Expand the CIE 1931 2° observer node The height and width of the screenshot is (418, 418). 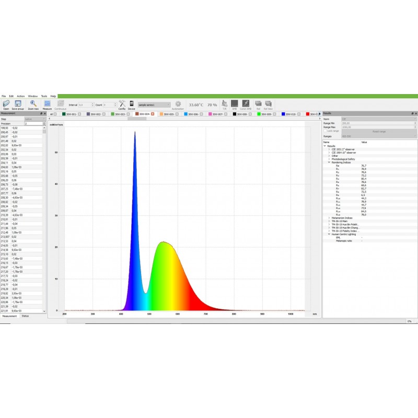point(329,149)
